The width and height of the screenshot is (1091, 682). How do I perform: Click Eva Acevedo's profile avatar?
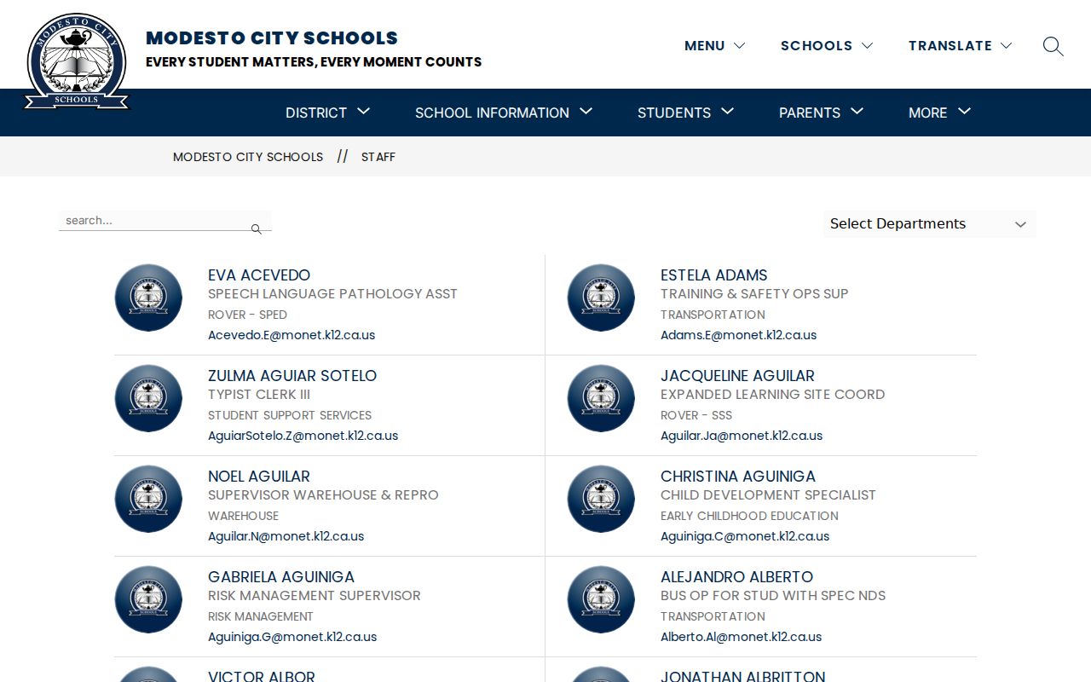coord(148,298)
